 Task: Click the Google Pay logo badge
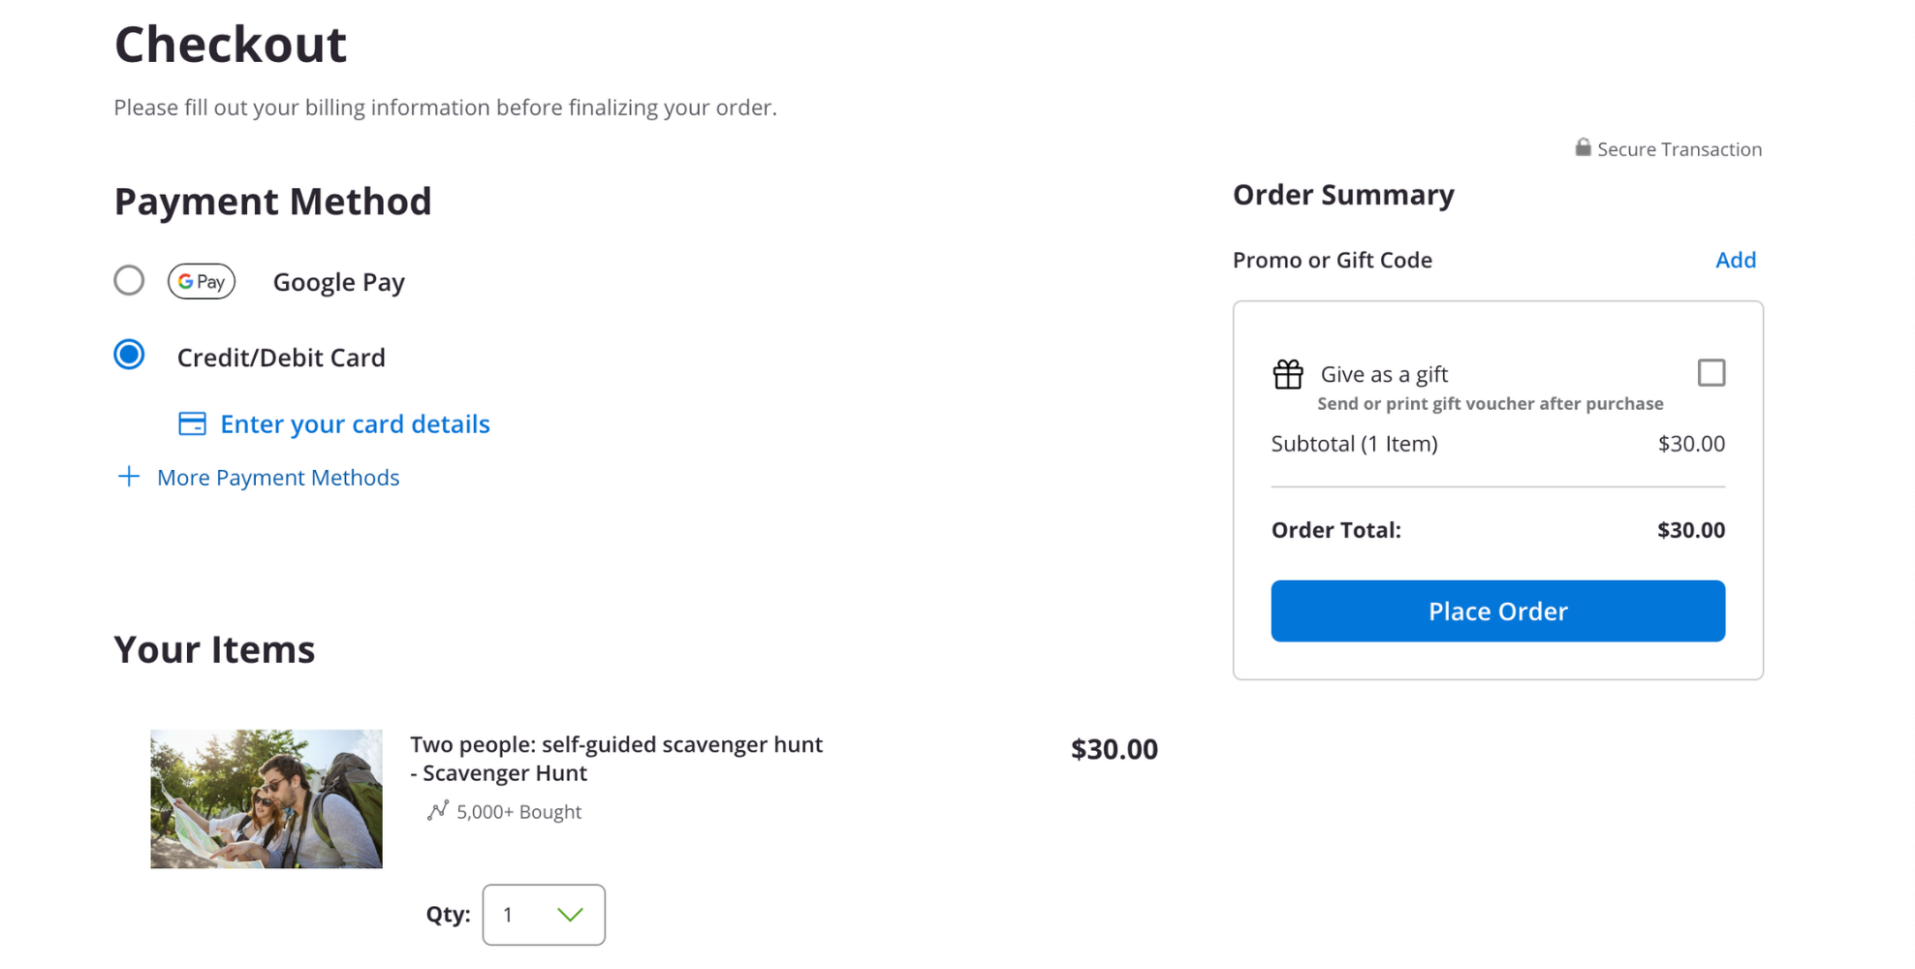202,281
